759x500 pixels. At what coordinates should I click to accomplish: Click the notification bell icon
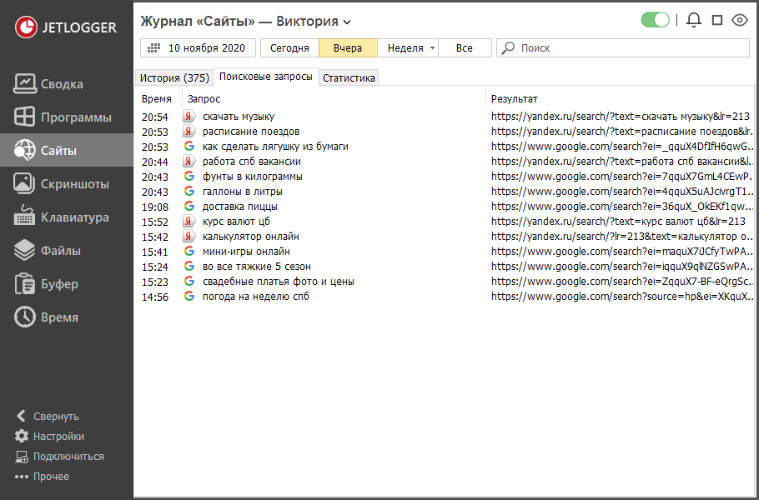(693, 21)
